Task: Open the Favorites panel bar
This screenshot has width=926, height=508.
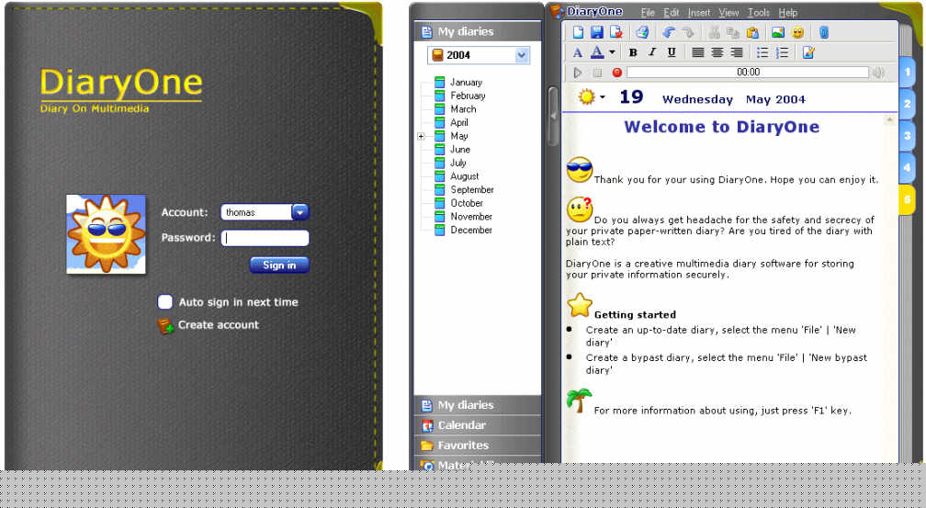Action: (477, 446)
